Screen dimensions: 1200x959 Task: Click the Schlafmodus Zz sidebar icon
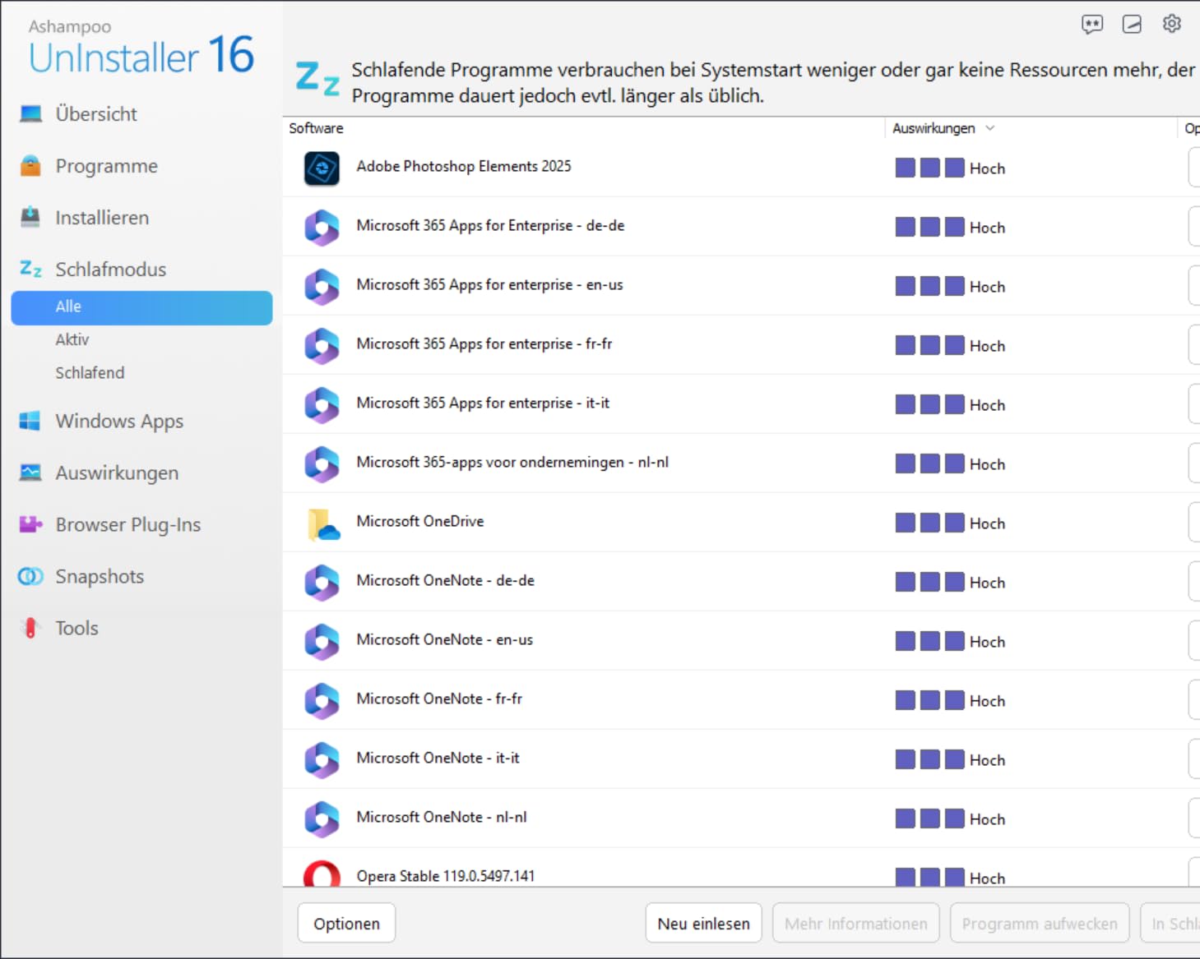pyautogui.click(x=30, y=269)
